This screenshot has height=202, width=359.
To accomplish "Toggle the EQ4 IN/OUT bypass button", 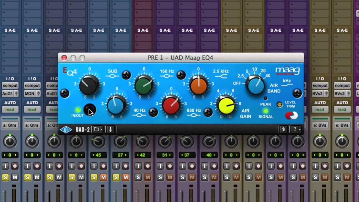I will pyautogui.click(x=89, y=109).
